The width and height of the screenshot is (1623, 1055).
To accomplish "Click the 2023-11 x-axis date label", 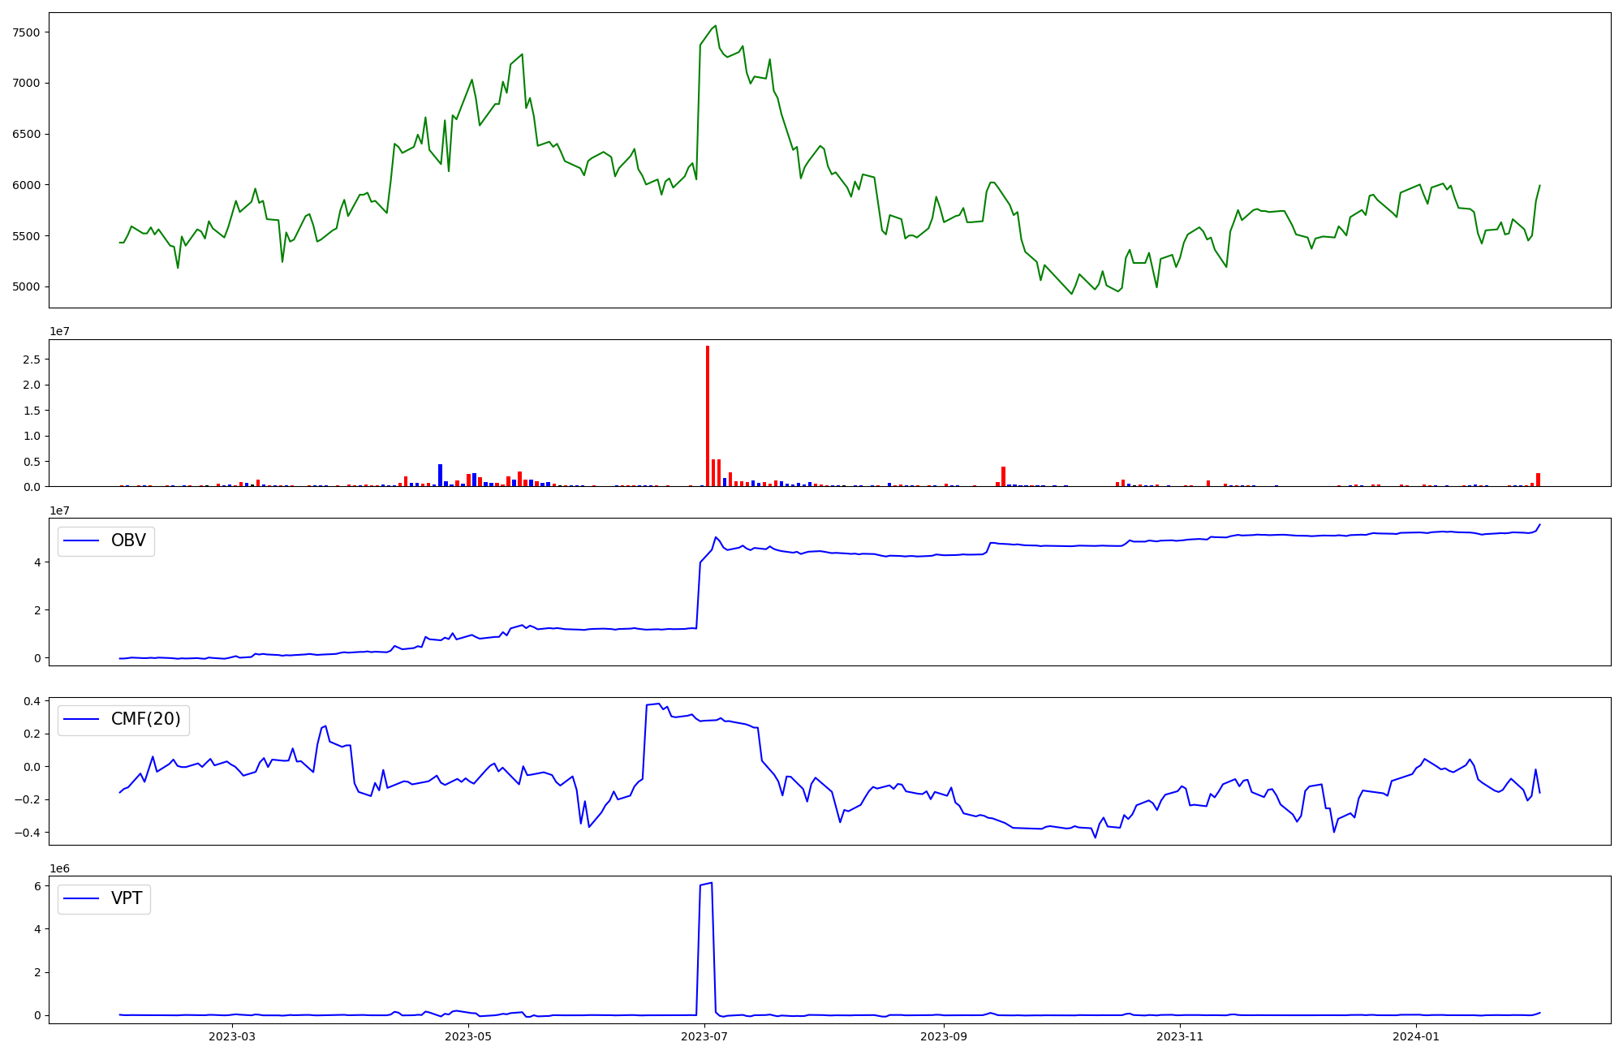I will point(1180,1036).
